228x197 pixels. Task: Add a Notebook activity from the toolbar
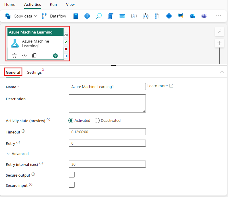pyautogui.click(x=75, y=16)
